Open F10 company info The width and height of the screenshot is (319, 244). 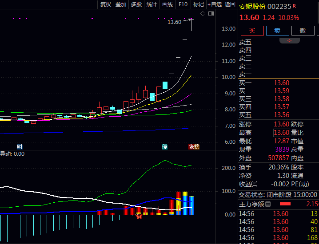pyautogui.click(x=183, y=4)
